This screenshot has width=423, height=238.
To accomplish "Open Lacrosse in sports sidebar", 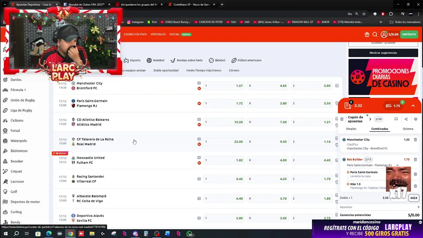I will click(17, 181).
